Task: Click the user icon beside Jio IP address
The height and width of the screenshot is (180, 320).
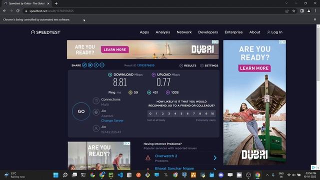Action: coord(96,128)
